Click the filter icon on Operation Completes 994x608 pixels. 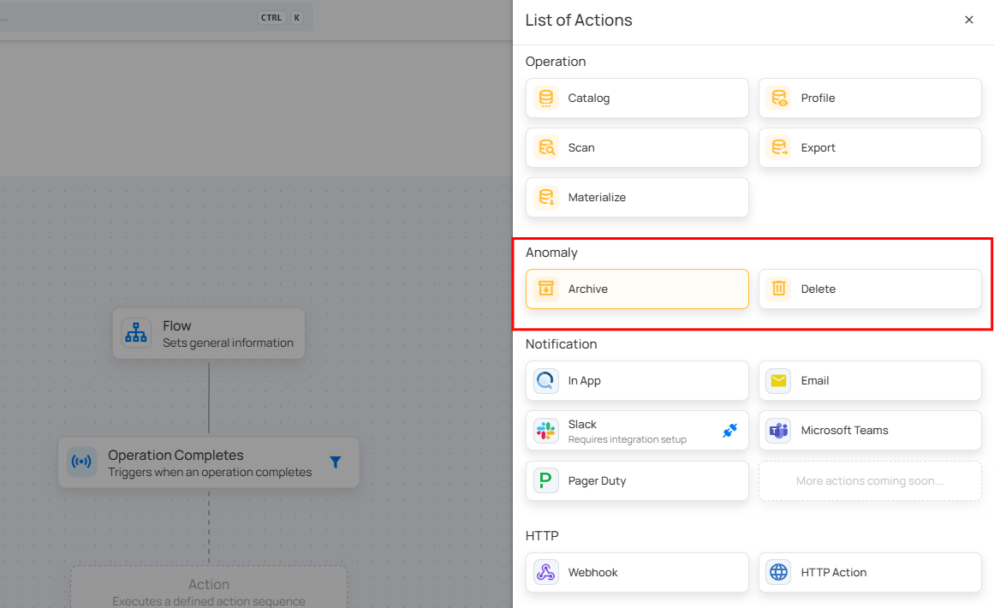(x=335, y=462)
